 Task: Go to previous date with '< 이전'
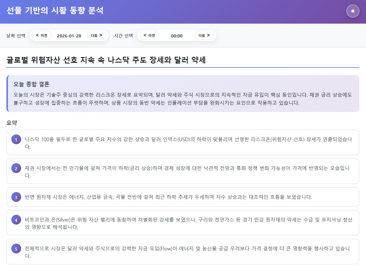pyautogui.click(x=42, y=35)
